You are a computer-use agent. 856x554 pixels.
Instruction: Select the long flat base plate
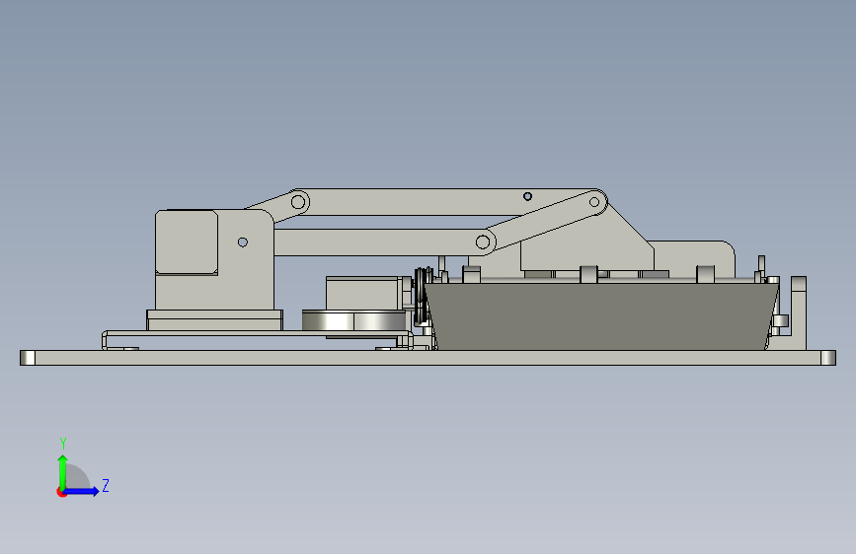[428, 358]
